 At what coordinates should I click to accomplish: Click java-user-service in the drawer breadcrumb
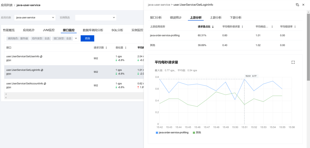(x=159, y=5)
